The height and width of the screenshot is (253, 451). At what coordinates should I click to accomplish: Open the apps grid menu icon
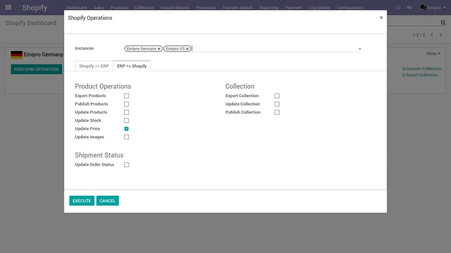pyautogui.click(x=8, y=7)
